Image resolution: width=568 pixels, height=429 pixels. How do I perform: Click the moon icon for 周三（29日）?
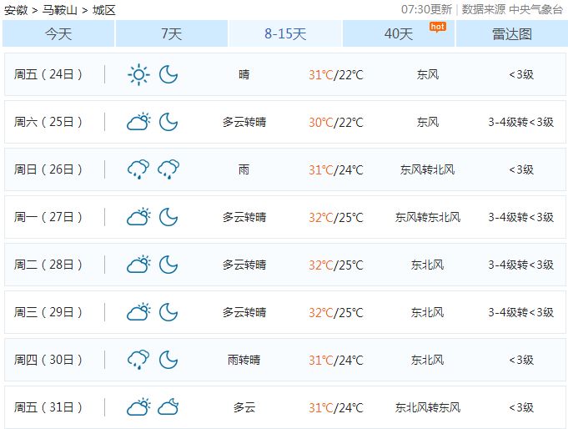168,312
